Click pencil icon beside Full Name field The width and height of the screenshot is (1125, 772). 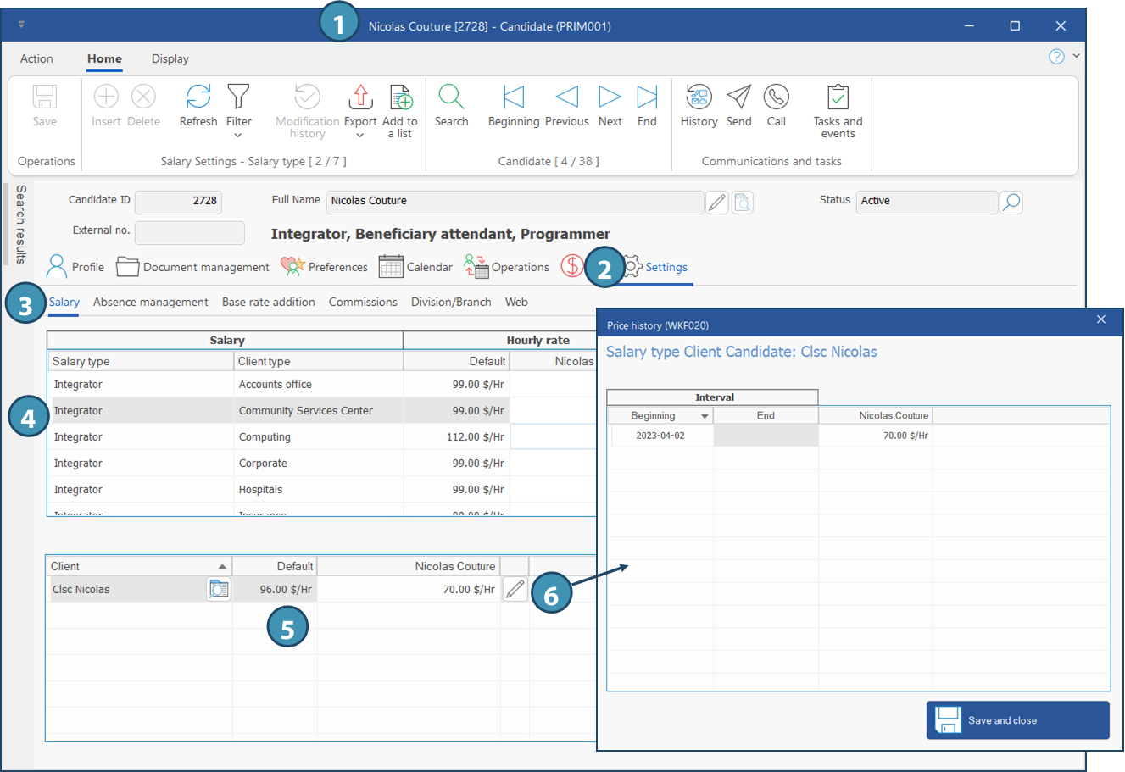click(x=717, y=202)
